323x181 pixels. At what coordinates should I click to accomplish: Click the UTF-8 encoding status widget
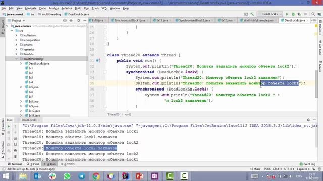(289, 169)
